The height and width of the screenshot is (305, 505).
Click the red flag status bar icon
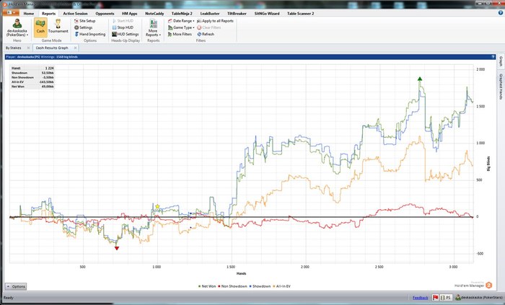[x=436, y=298]
